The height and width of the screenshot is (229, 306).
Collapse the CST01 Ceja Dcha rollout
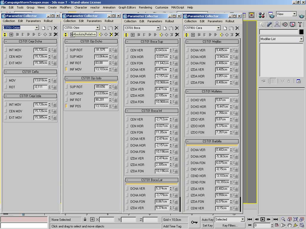click(30, 41)
